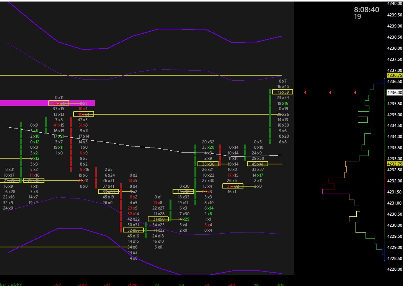Click the 8x20 value

[x=284, y=136]
